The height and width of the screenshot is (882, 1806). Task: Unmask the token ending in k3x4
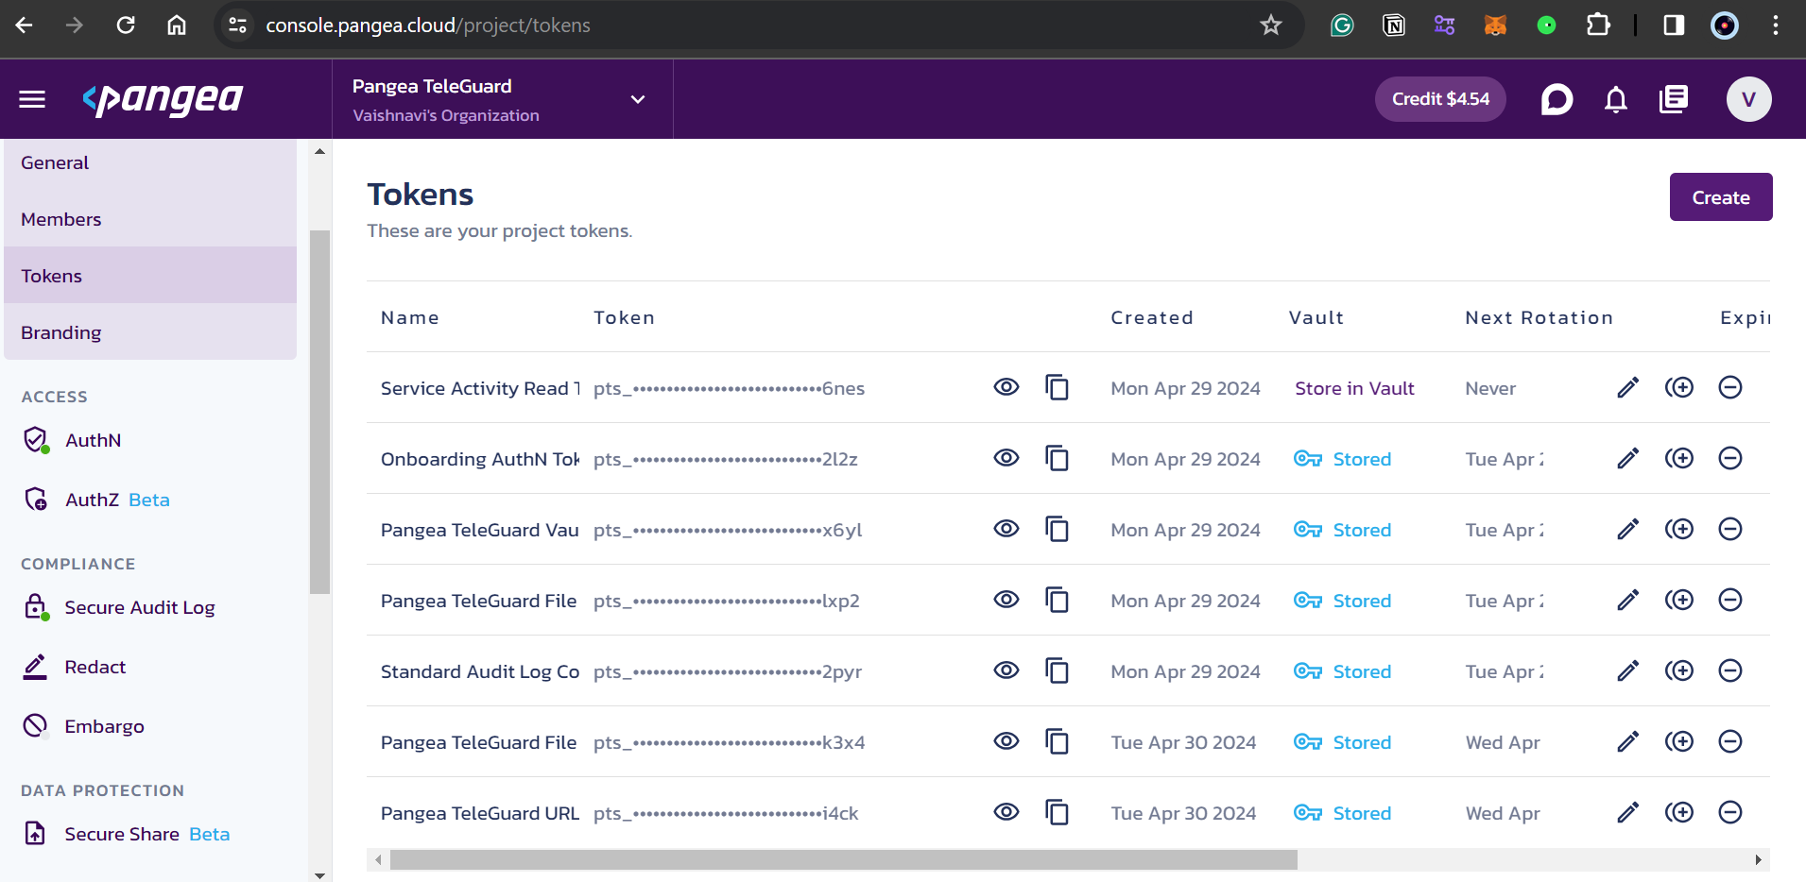[1006, 741]
